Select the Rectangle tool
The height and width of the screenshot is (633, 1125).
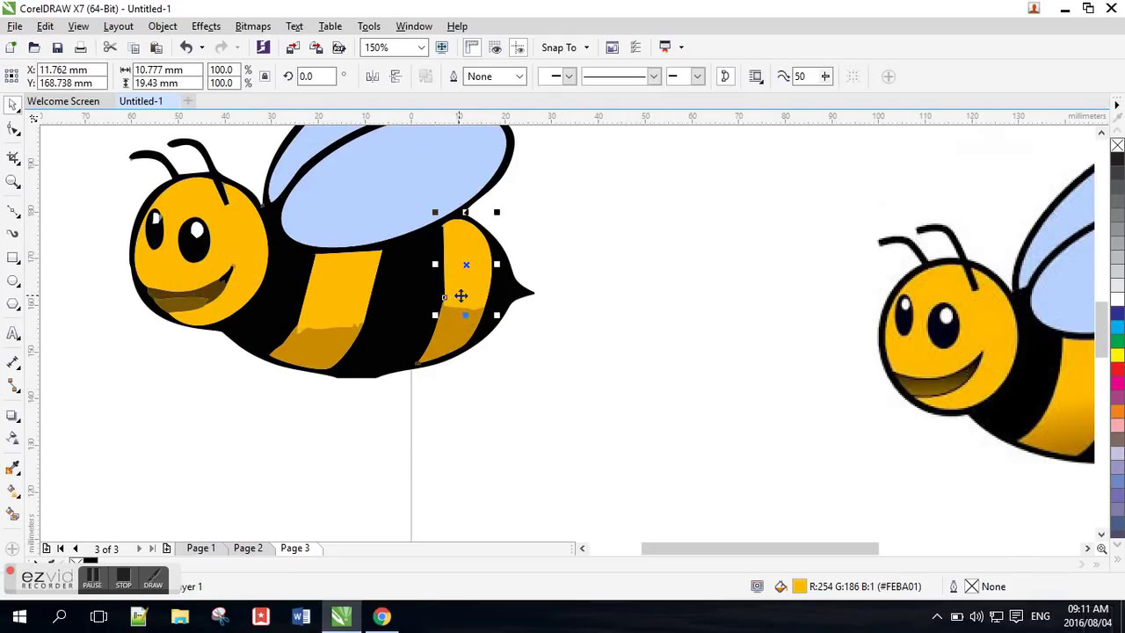(x=13, y=258)
